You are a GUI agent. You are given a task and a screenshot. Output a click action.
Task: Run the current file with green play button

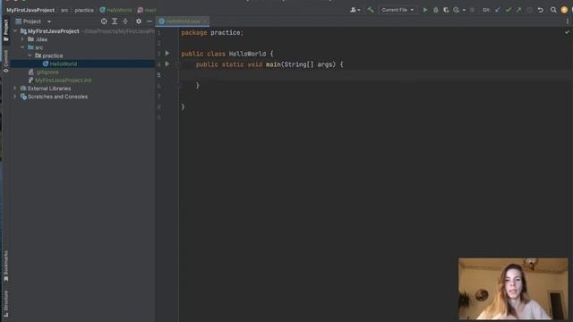pos(425,10)
